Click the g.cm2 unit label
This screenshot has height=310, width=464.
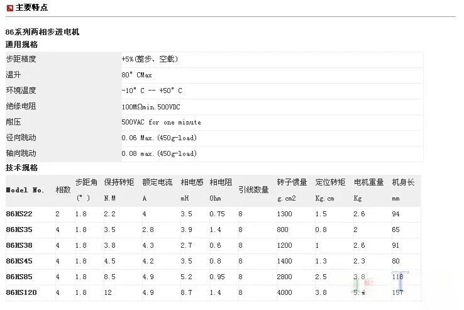pos(287,198)
